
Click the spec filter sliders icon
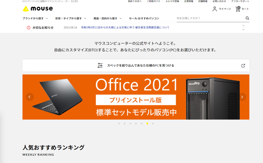click(x=100, y=65)
